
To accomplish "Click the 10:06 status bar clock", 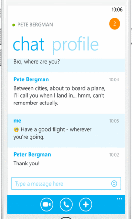I will (x=117, y=10).
